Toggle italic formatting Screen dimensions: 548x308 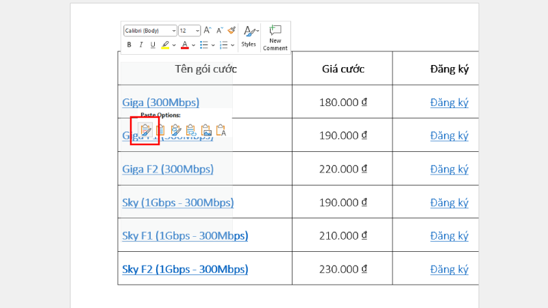point(141,45)
